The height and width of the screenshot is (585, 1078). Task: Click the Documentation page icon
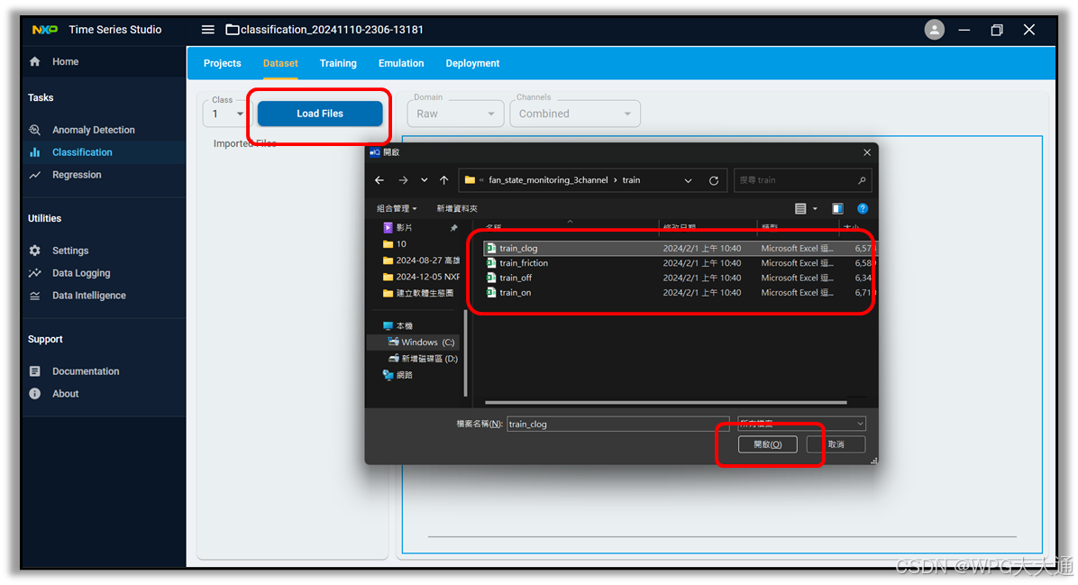[35, 371]
